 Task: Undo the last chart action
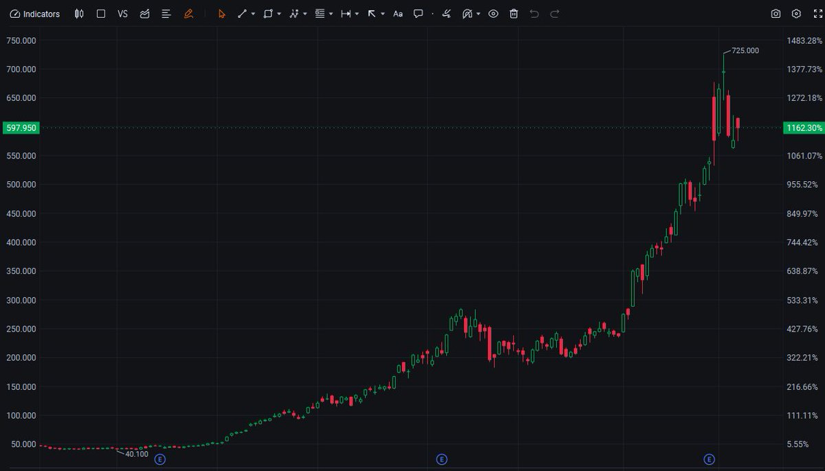point(534,14)
